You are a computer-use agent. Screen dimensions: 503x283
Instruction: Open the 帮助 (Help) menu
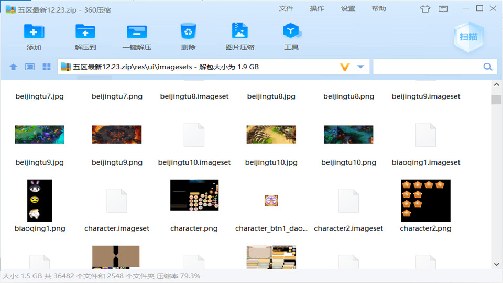tap(379, 9)
